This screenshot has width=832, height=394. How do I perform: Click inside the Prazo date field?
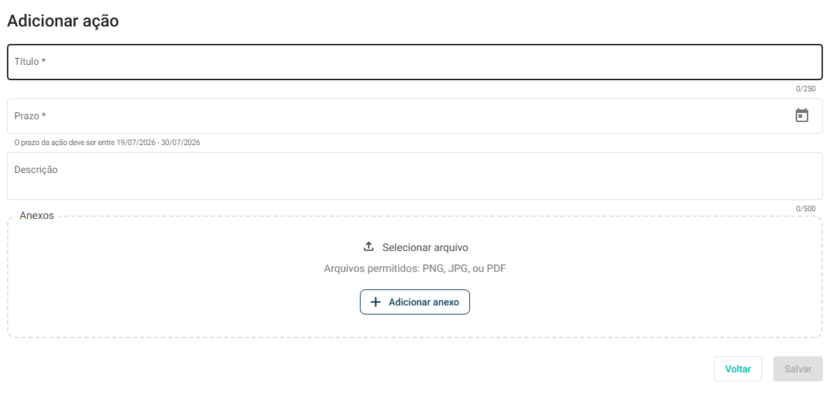tap(415, 116)
